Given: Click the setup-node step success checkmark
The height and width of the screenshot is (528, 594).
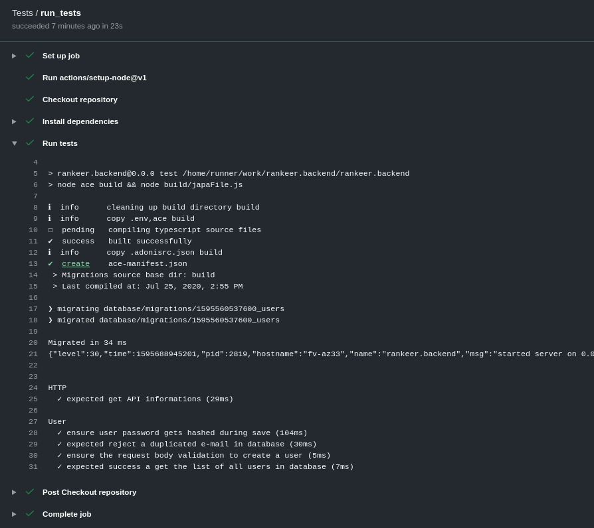Looking at the screenshot, I should (30, 77).
